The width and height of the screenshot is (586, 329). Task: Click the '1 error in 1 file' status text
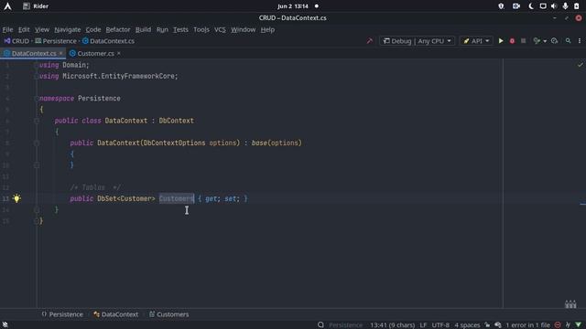click(x=527, y=325)
